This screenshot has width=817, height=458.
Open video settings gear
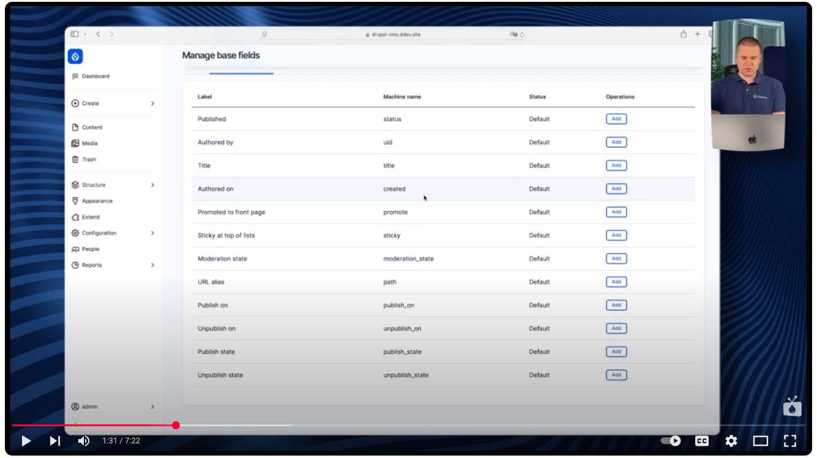[731, 440]
